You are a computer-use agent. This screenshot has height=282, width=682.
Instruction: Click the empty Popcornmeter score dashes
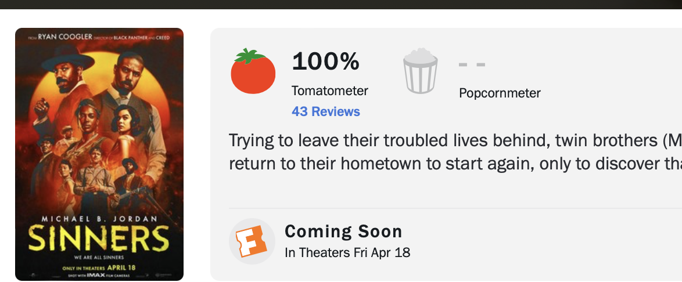(x=472, y=64)
